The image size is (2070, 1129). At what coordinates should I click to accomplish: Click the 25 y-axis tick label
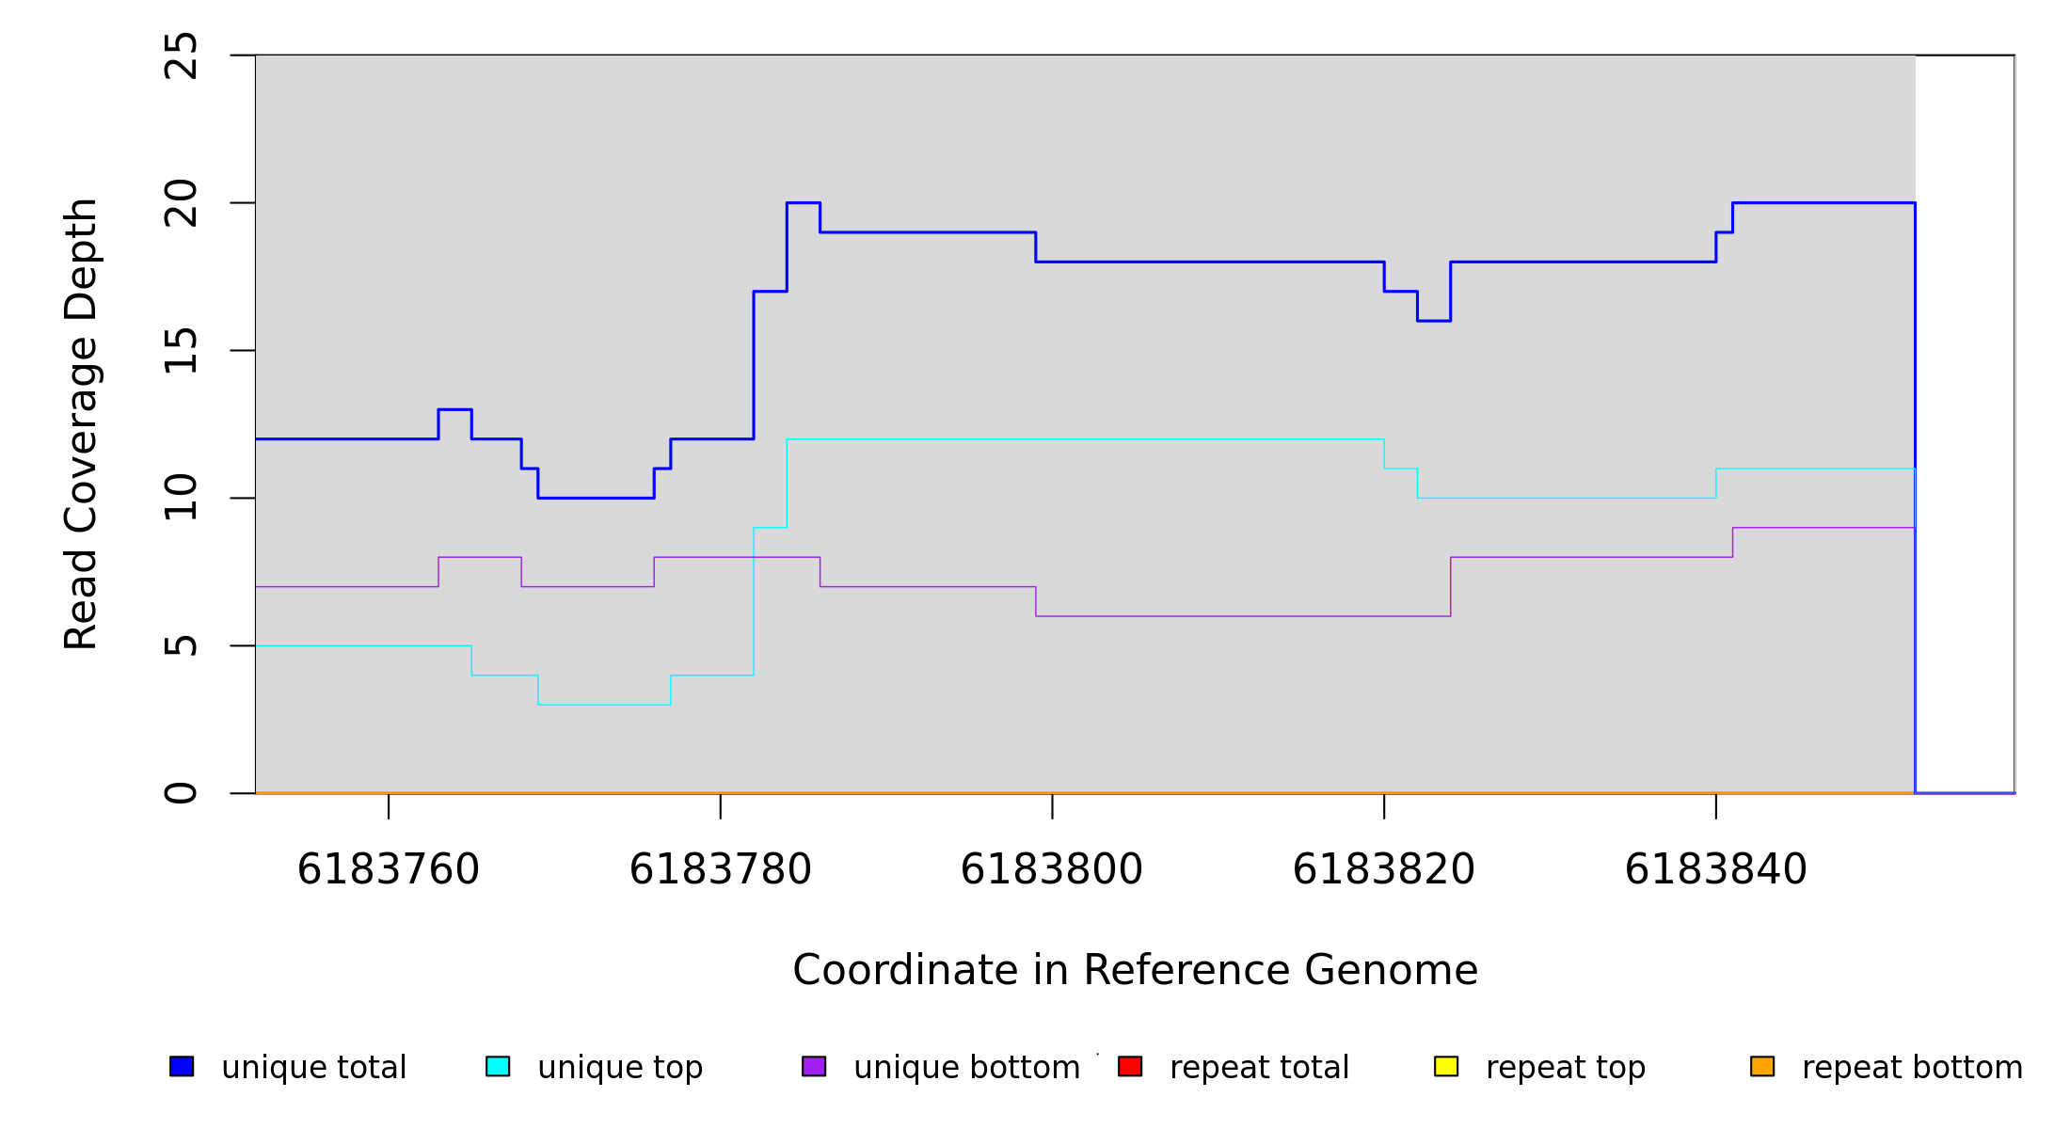pos(181,56)
